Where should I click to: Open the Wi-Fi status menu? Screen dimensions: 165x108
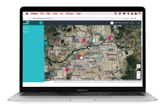(x=140, y=14)
